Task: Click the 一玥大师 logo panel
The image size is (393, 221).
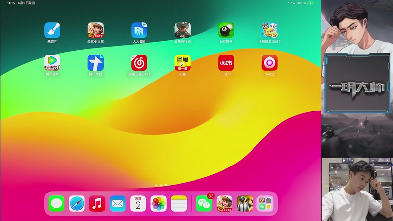Action: 357,83
